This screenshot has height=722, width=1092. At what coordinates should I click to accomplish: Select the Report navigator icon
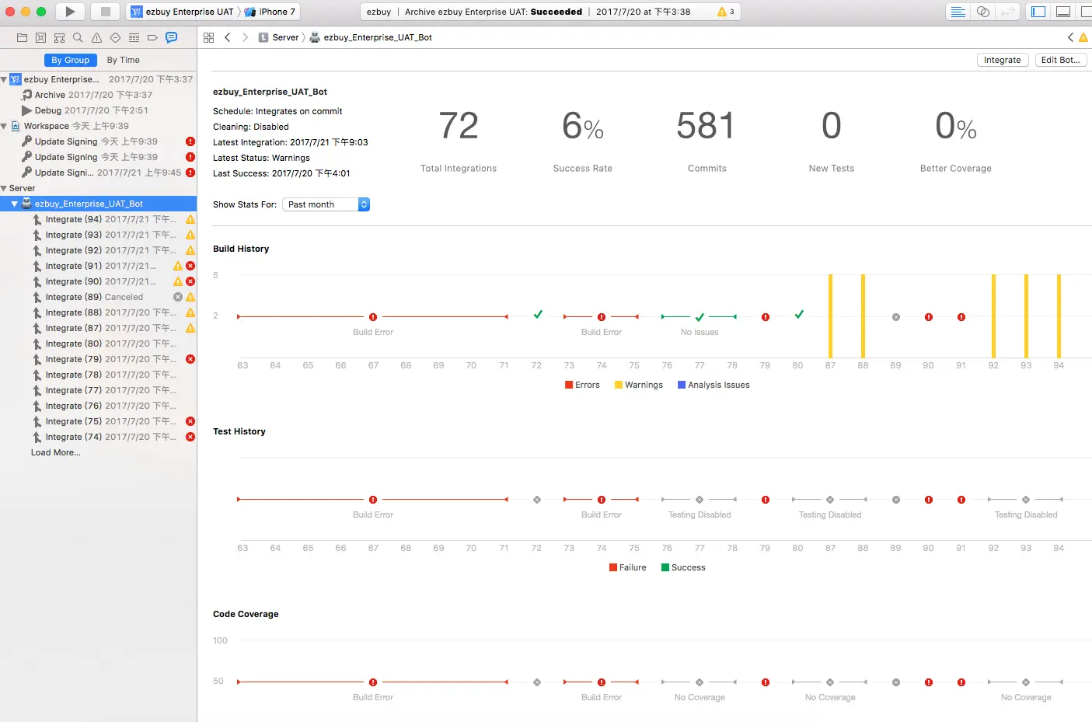[171, 37]
